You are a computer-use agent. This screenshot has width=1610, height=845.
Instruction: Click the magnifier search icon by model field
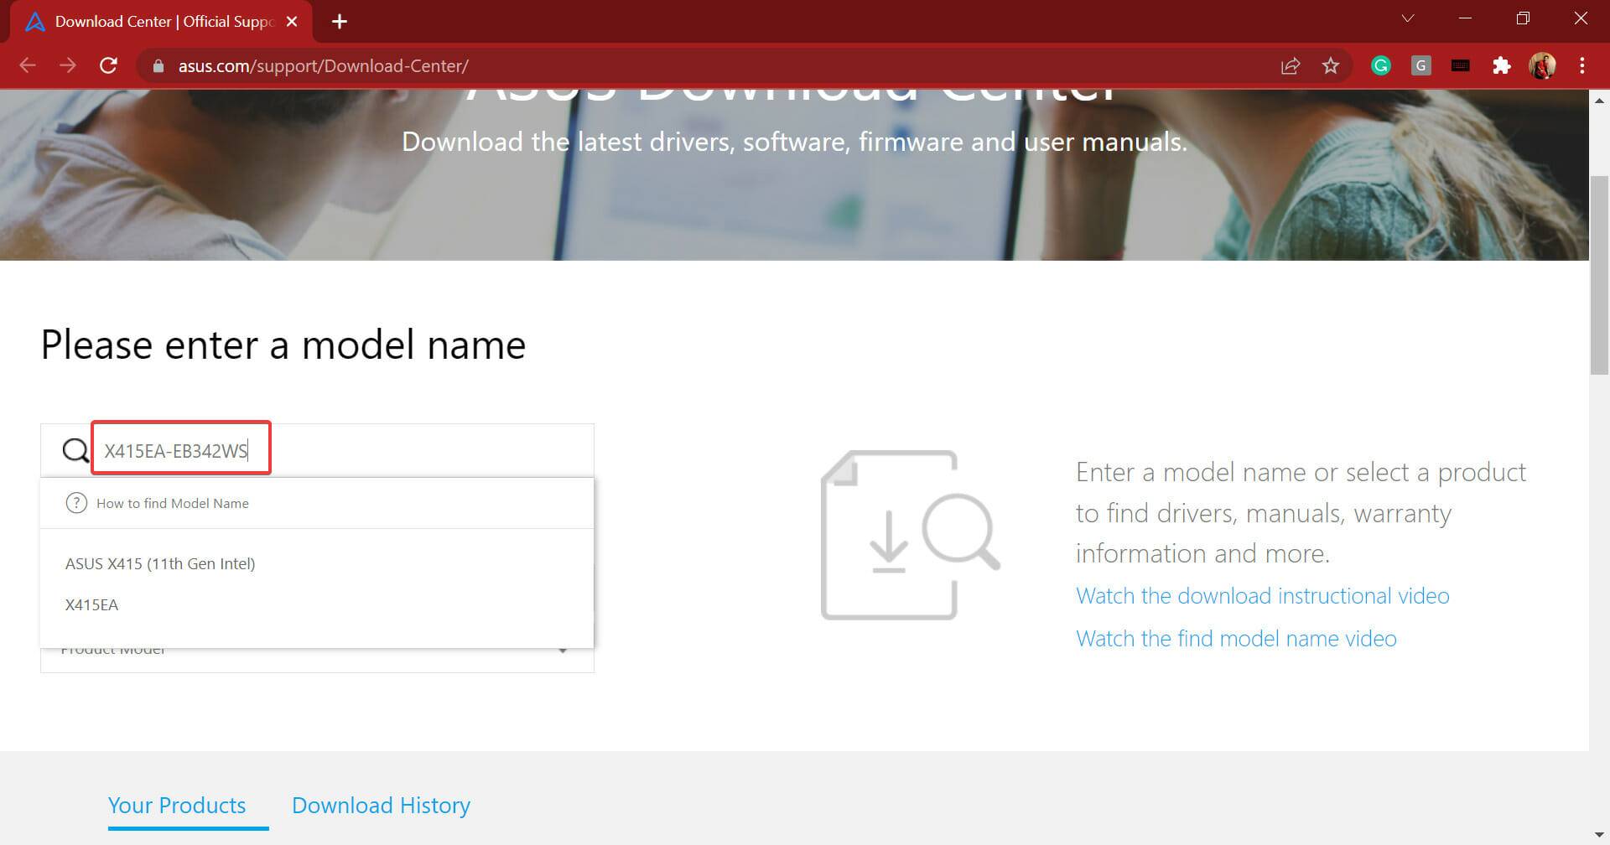(75, 451)
